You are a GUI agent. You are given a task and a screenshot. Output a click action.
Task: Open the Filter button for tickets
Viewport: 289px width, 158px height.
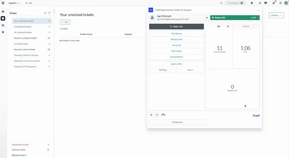pyautogui.click(x=65, y=22)
